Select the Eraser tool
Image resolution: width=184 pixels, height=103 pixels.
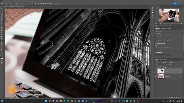(2, 32)
